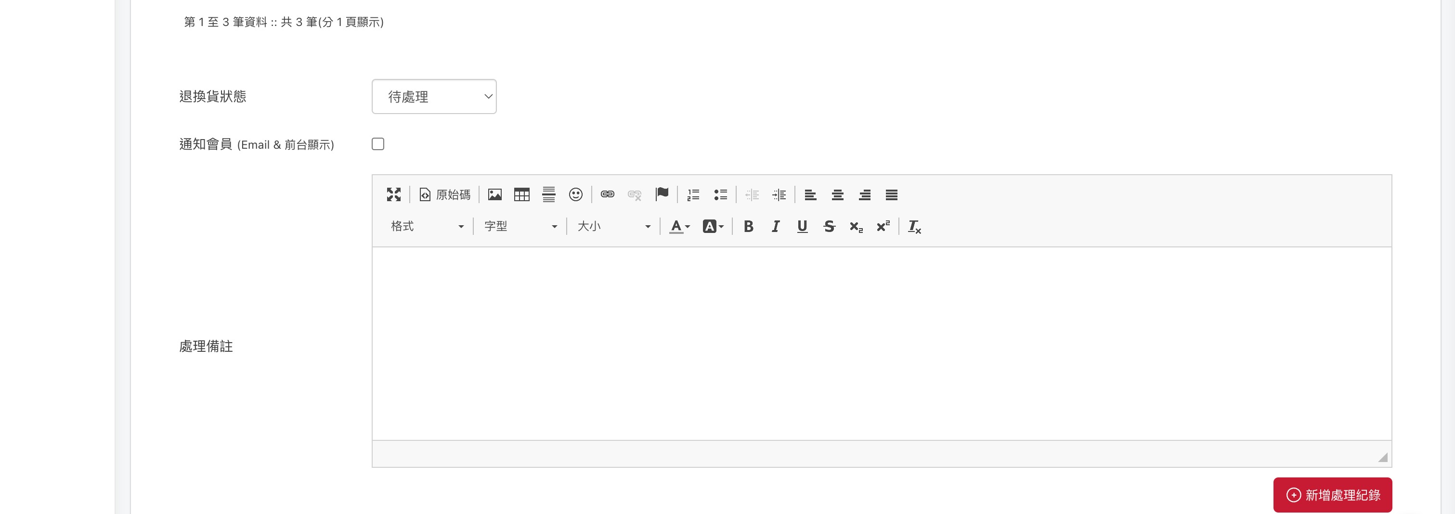Apply superscript formatting
This screenshot has height=514, width=1455.
[883, 227]
